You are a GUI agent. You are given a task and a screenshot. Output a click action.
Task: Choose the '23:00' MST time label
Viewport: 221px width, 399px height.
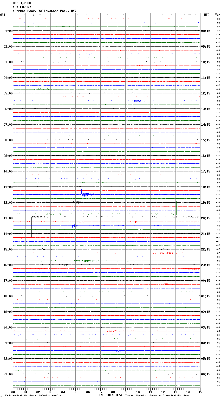8,374
